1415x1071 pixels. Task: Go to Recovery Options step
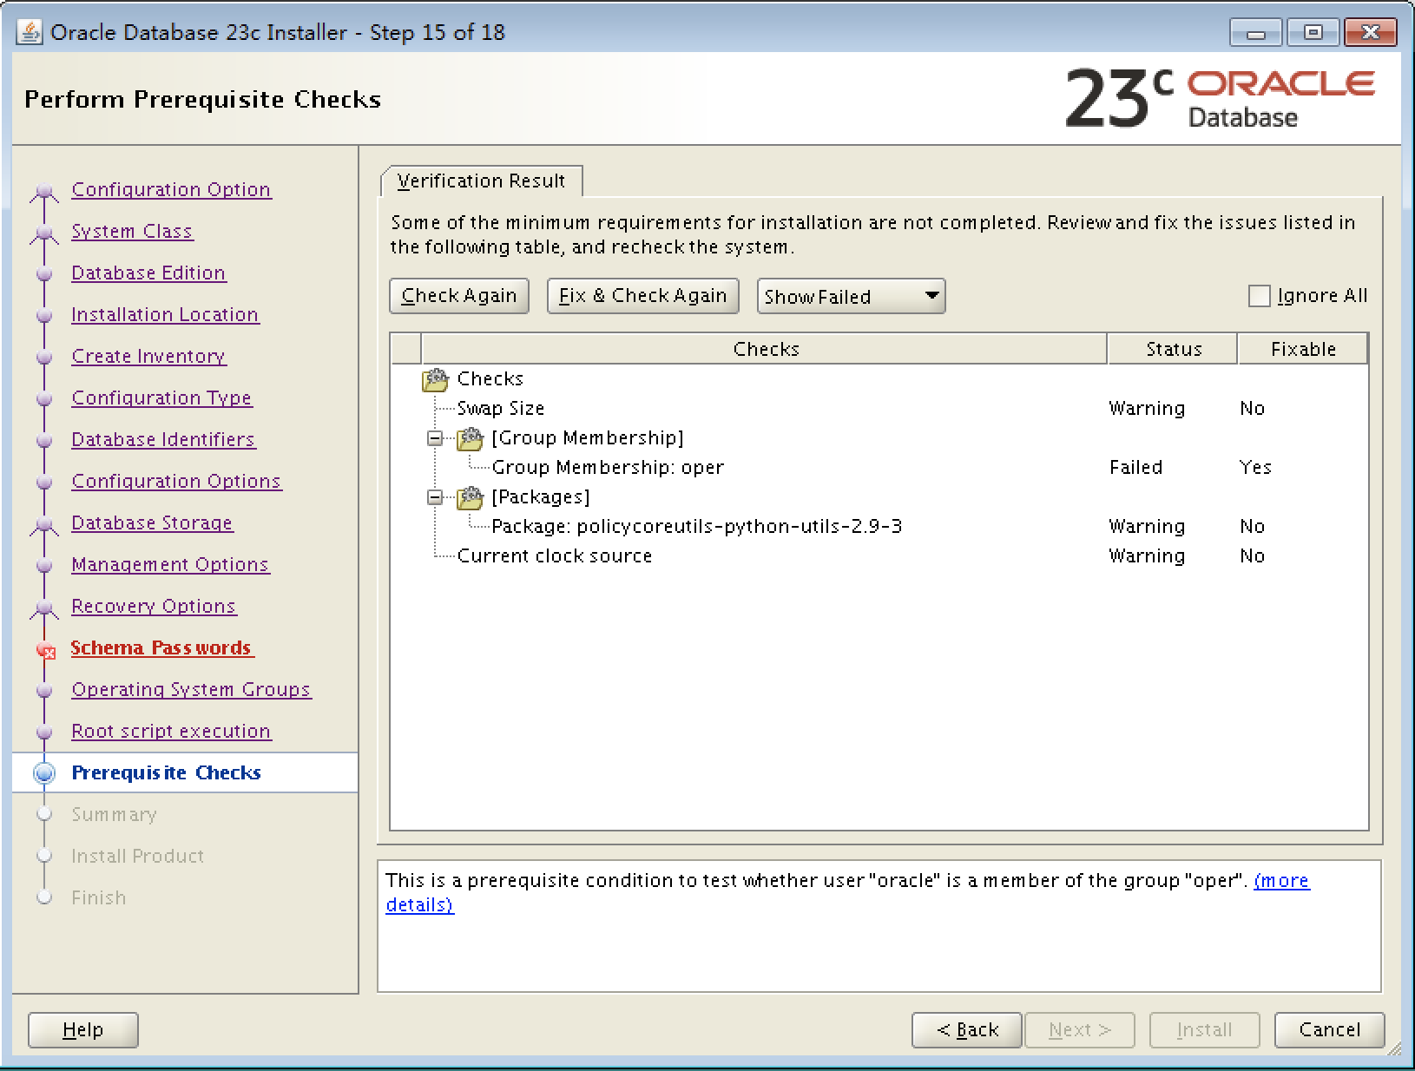click(x=154, y=606)
